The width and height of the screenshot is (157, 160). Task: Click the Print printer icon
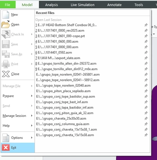point(6,64)
